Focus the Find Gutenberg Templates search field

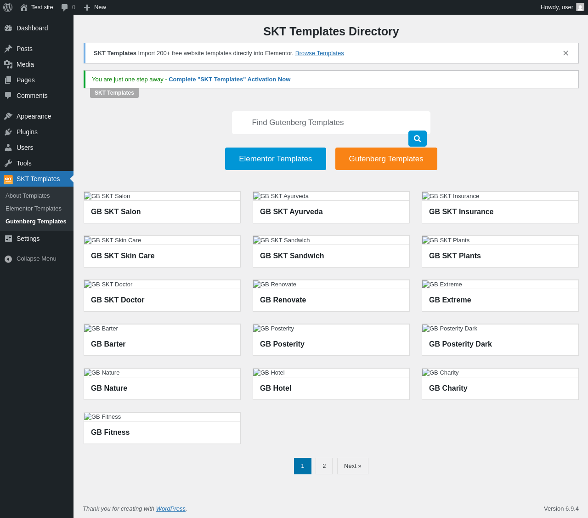(331, 123)
